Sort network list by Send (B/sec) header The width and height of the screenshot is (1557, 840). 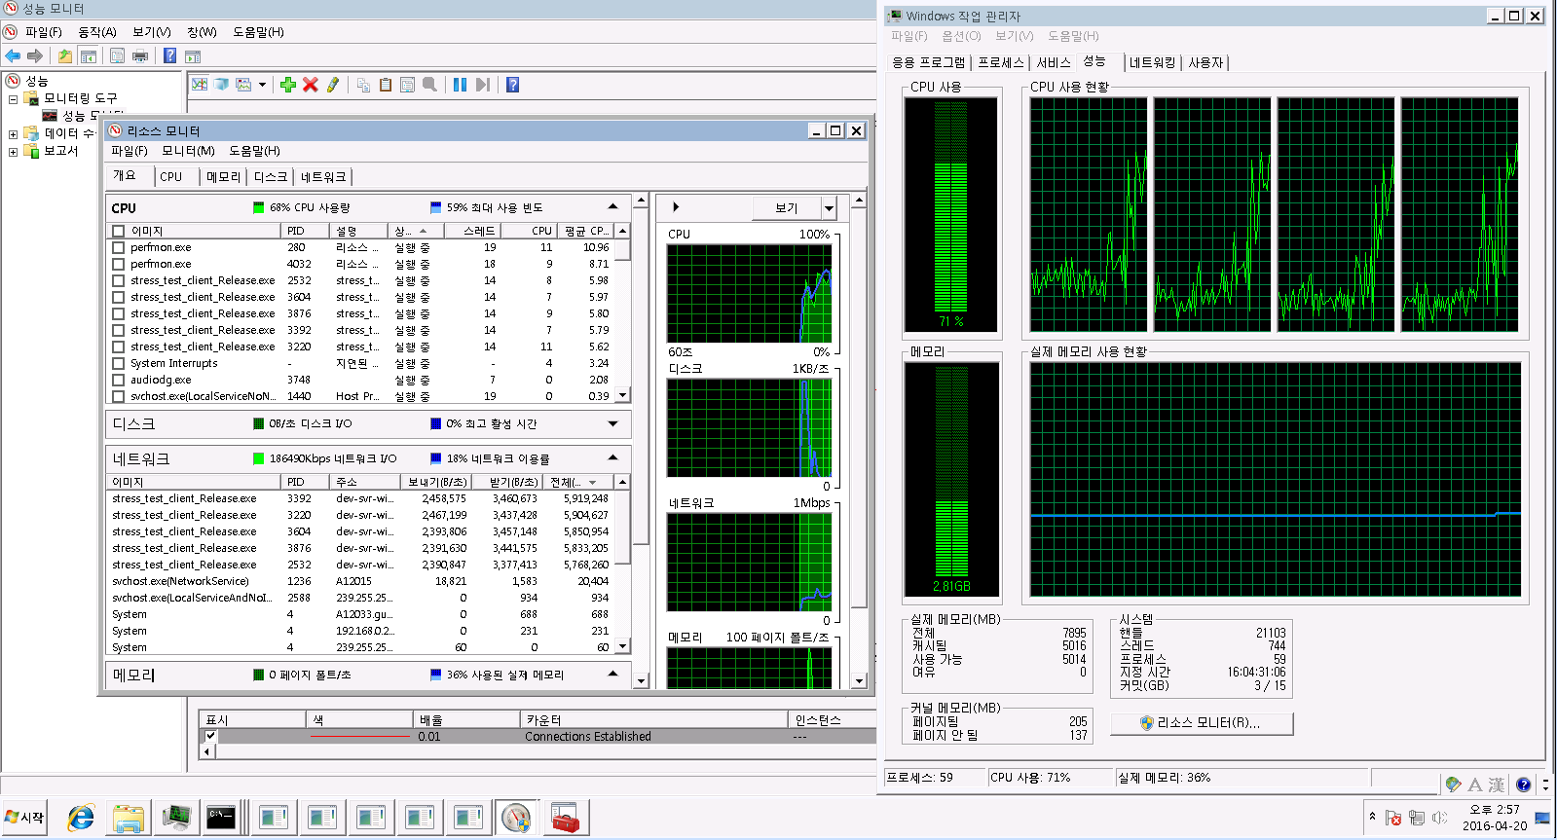click(x=435, y=482)
